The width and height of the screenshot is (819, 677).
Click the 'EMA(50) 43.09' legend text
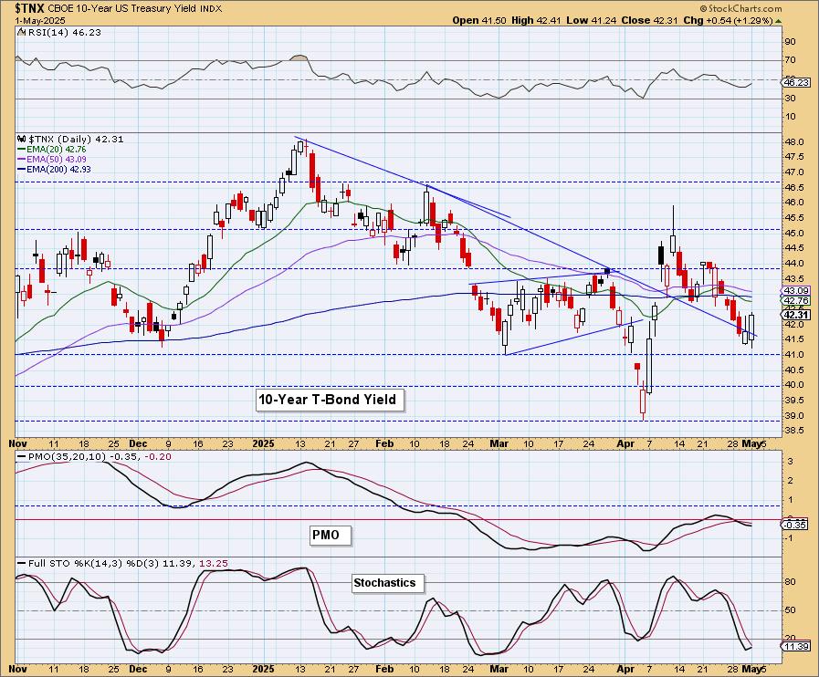coord(57,159)
